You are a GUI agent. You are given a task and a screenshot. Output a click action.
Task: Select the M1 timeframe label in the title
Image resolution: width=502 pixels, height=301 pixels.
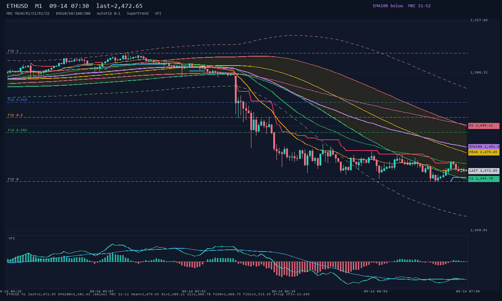(39, 6)
